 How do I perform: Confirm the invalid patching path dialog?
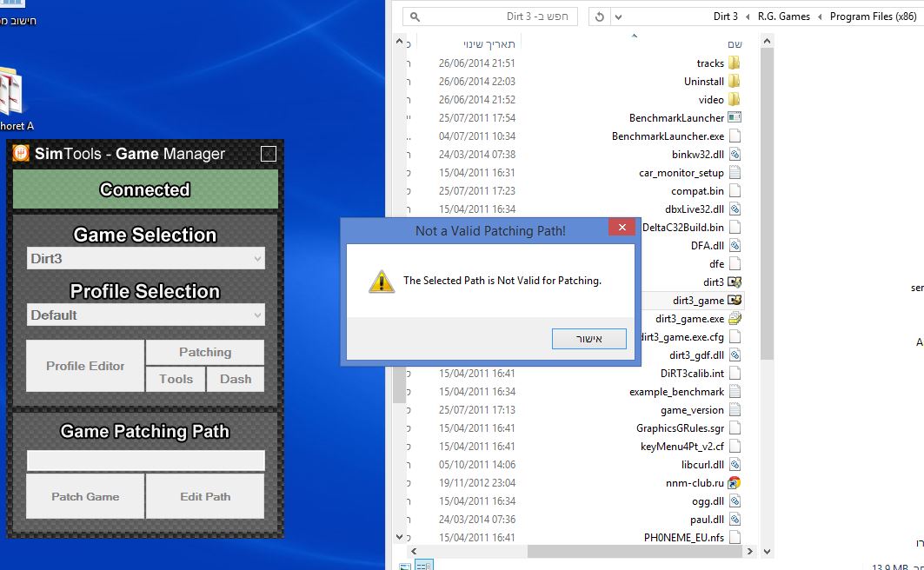click(x=588, y=339)
